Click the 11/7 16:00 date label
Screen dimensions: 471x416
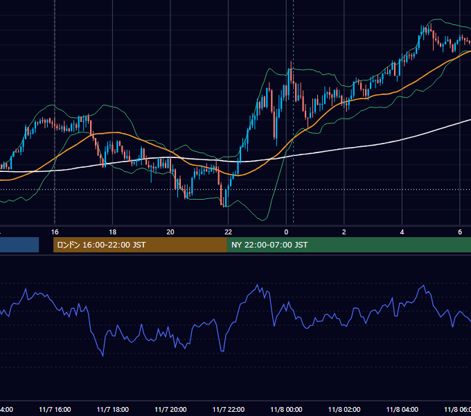coord(55,409)
